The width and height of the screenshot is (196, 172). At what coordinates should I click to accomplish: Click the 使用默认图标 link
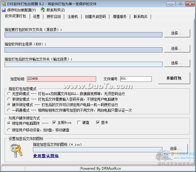point(46,156)
